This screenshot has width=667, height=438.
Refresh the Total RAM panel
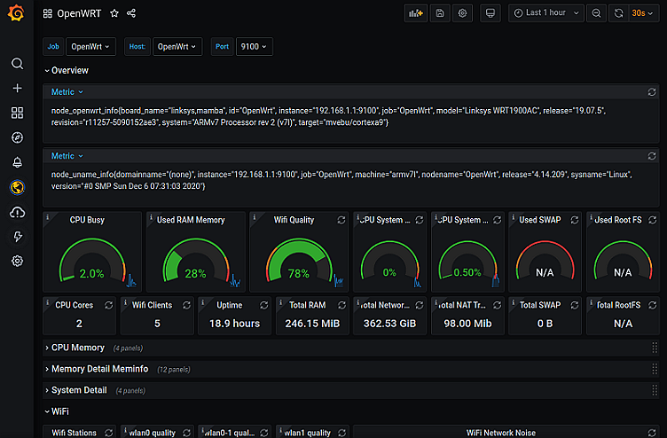(x=341, y=305)
